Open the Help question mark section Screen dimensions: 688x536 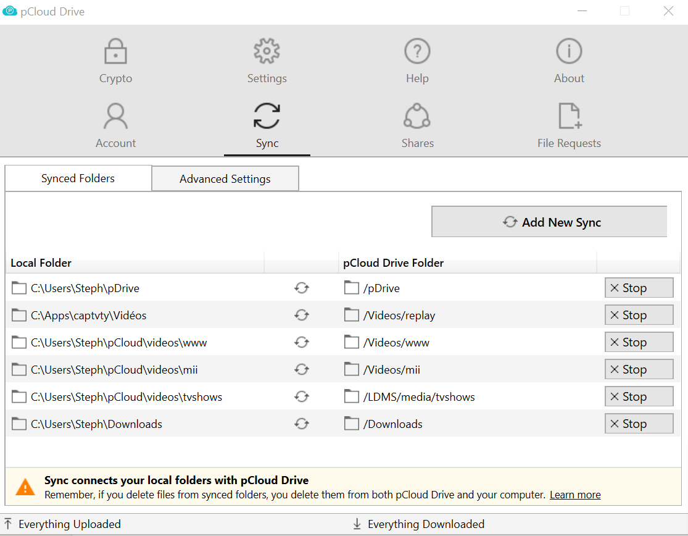417,61
